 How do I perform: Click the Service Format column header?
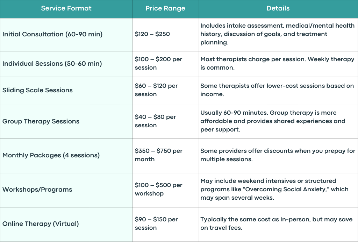[66, 9]
